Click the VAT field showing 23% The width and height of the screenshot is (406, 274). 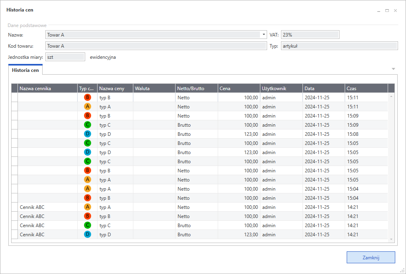(310, 35)
